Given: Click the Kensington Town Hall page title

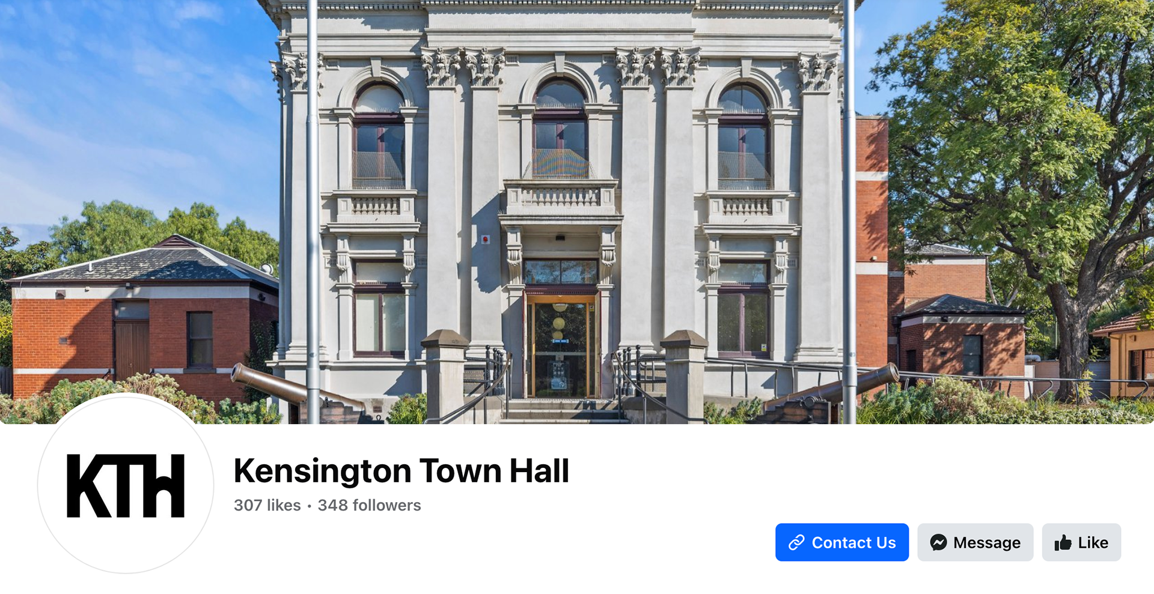Looking at the screenshot, I should click(401, 470).
